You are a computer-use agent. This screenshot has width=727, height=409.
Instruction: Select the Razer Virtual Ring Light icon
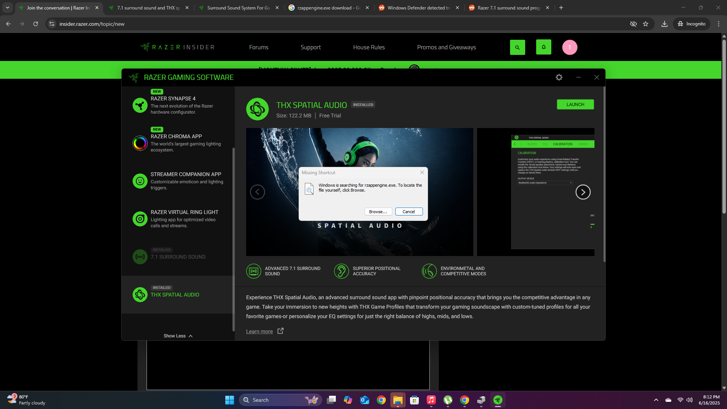click(x=140, y=219)
